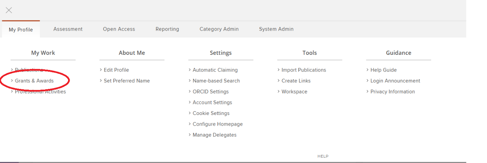Image resolution: width=487 pixels, height=163 pixels.
Task: Open the Workspace tool
Action: [294, 92]
